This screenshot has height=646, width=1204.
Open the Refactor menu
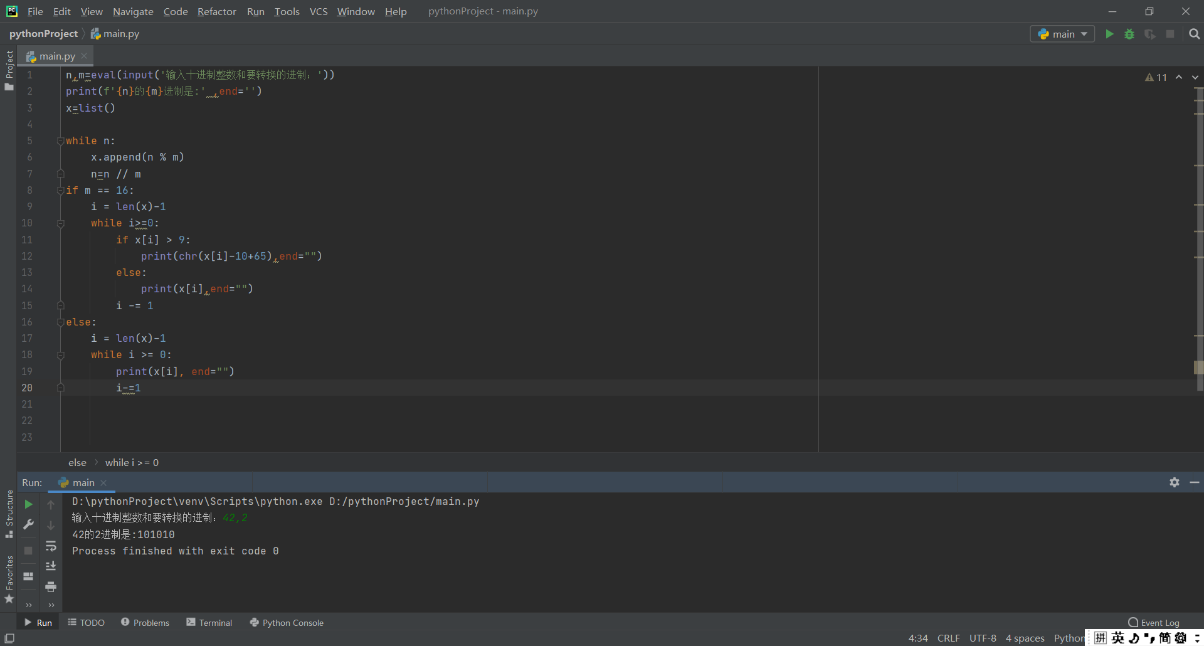pos(216,11)
